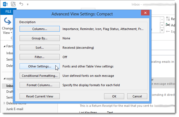Click the 'Received (descending)' sort description

pyautogui.click(x=78, y=48)
